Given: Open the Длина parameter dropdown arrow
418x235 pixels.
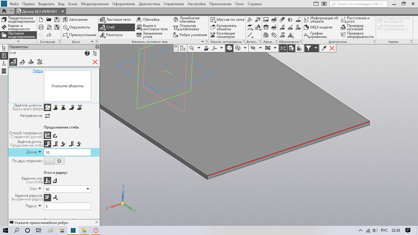Looking at the screenshot, I should tap(39, 152).
